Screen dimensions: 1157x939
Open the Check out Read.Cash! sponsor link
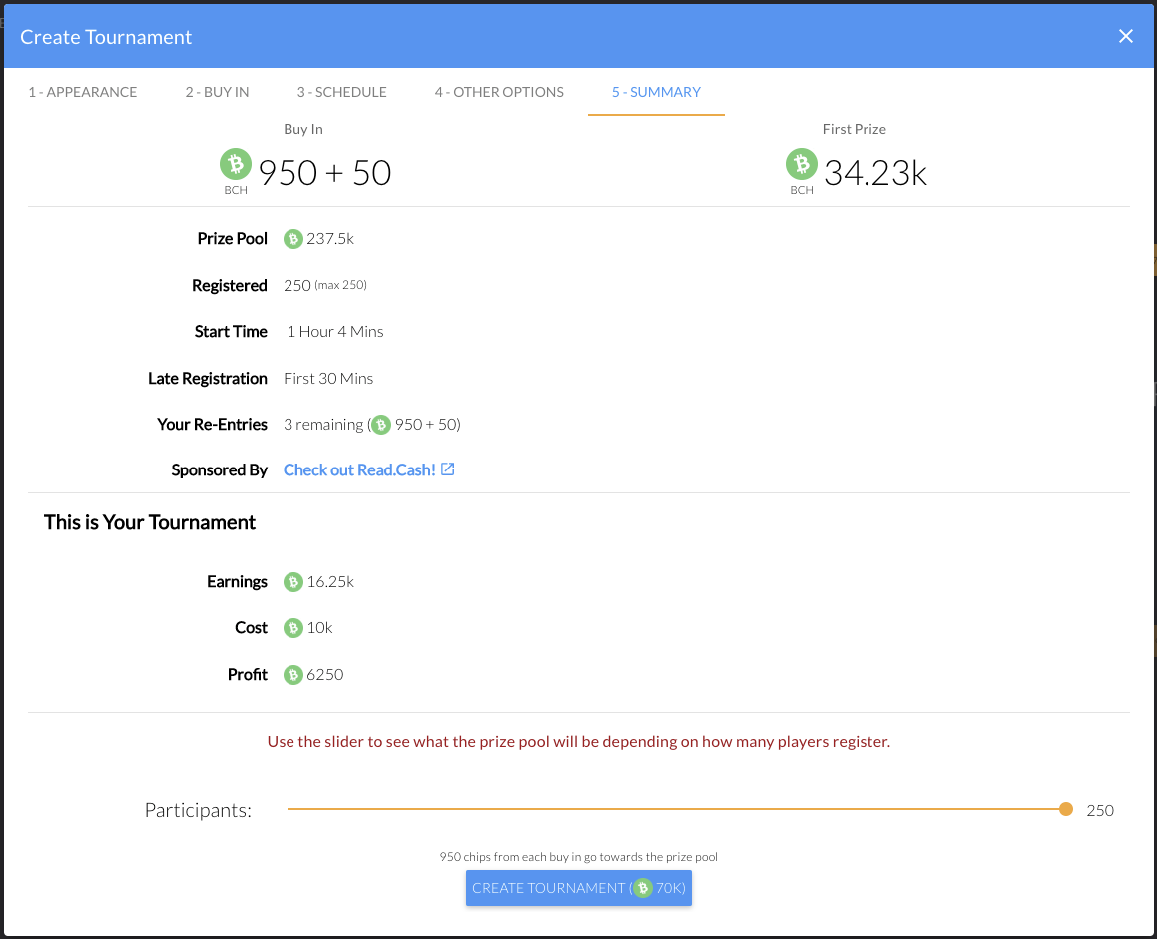(x=369, y=470)
